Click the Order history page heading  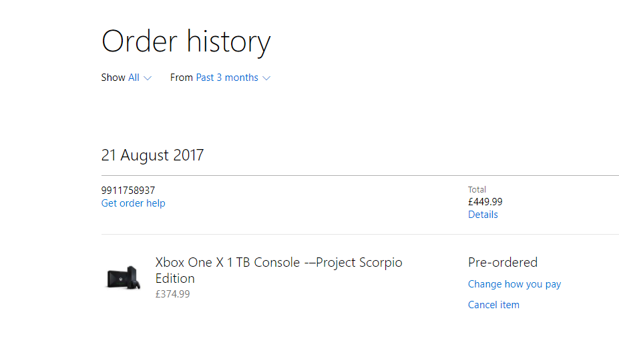tap(186, 41)
